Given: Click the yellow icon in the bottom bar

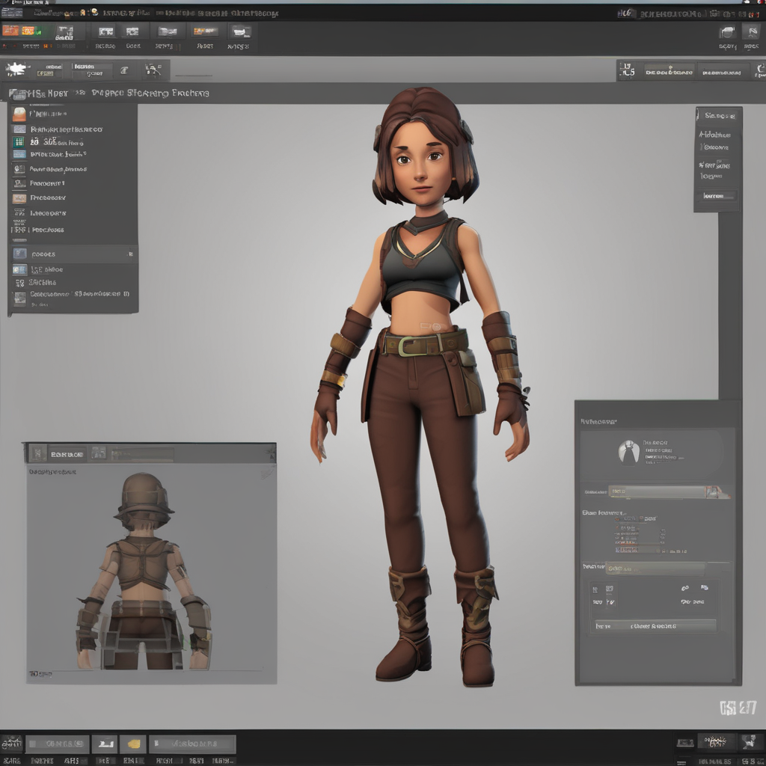Looking at the screenshot, I should (x=133, y=744).
